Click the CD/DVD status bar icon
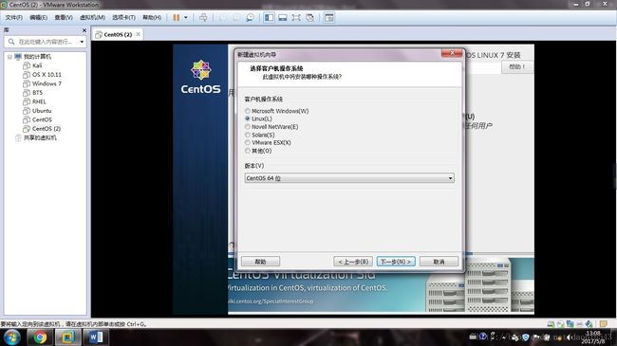This screenshot has width=617, height=346. (x=560, y=324)
